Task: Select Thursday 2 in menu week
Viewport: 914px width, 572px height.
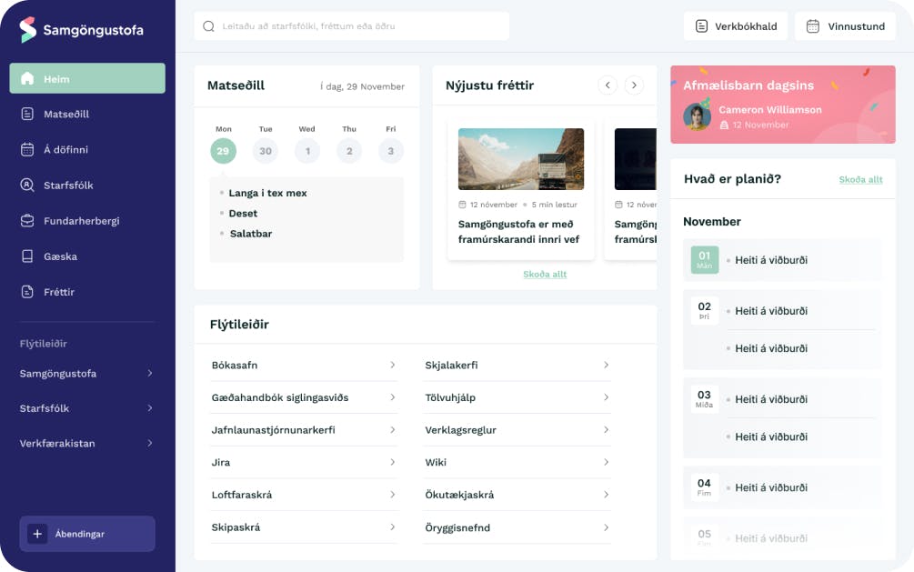Action: pos(349,151)
